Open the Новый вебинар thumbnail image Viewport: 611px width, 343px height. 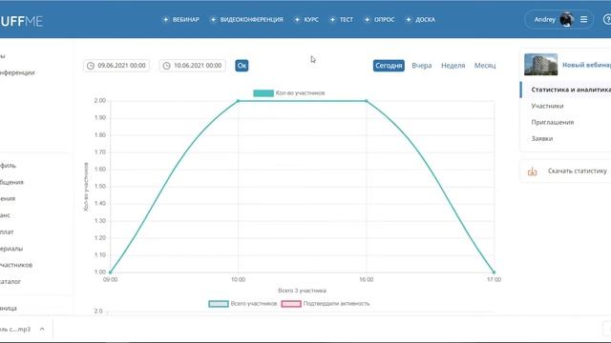click(x=541, y=65)
